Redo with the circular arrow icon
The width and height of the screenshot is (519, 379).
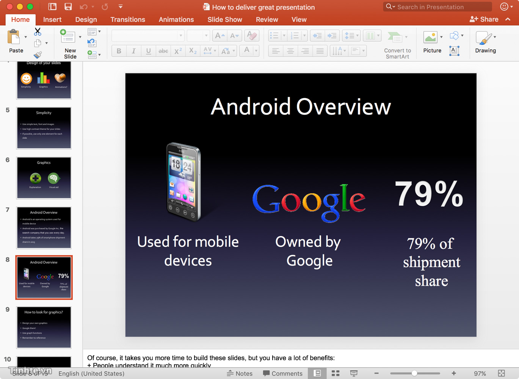click(105, 7)
